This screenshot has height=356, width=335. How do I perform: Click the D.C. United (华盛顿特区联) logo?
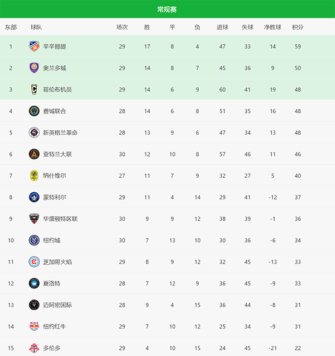tap(33, 219)
